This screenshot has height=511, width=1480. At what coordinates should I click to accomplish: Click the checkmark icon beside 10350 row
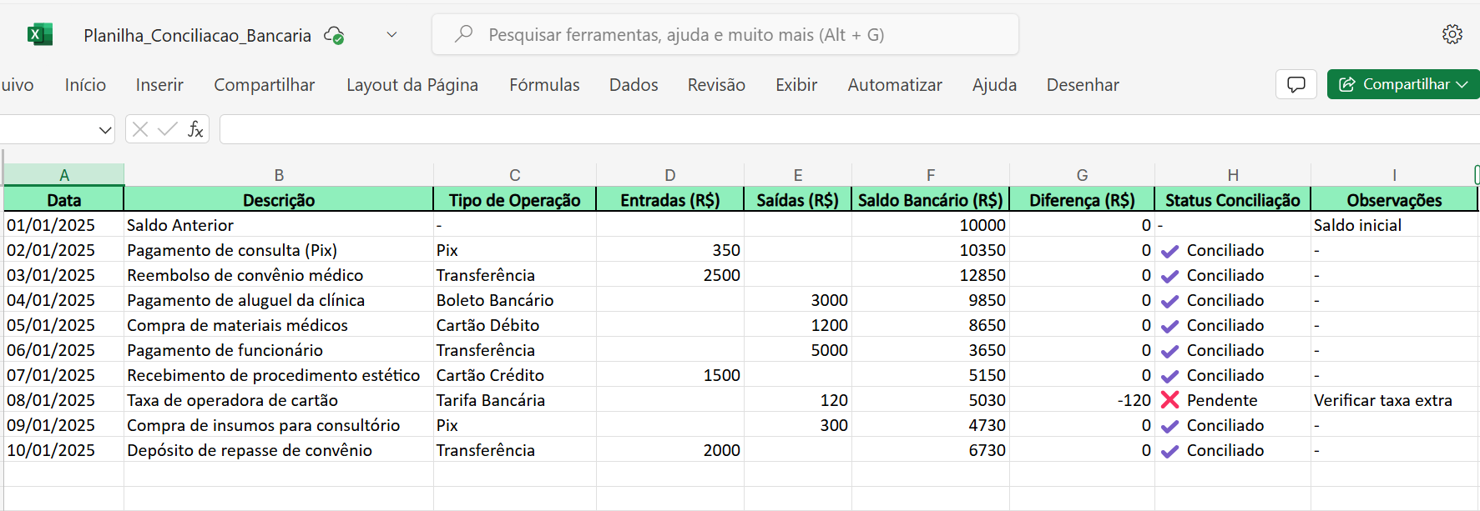point(1170,251)
